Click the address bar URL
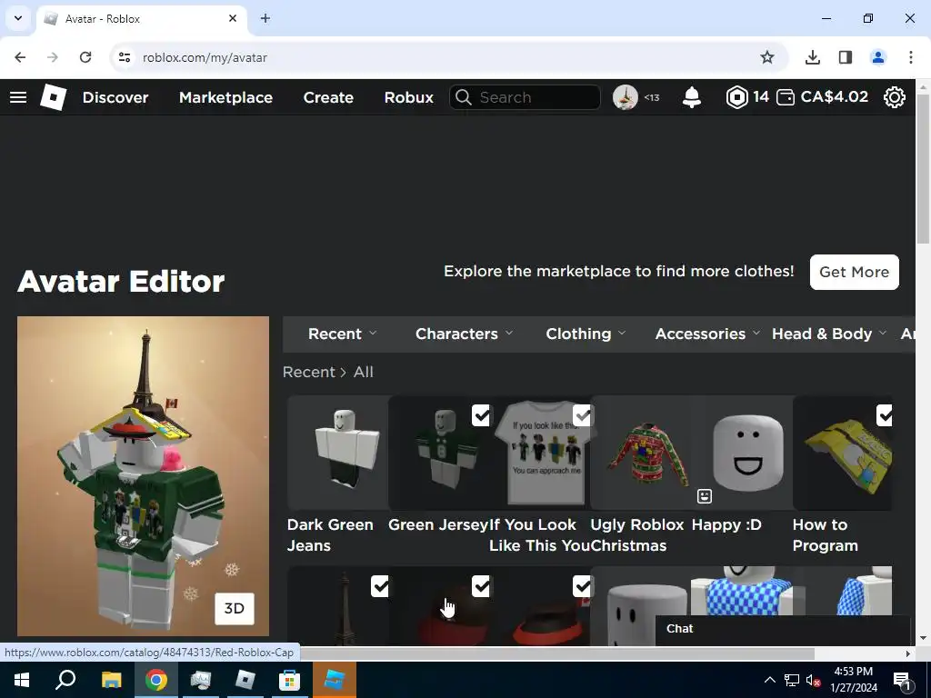The height and width of the screenshot is (698, 931). 205,57
